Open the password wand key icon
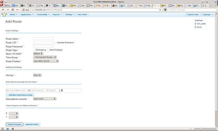Image resolution: width=218 pixels, height=131 pixels. [x=17, y=10]
